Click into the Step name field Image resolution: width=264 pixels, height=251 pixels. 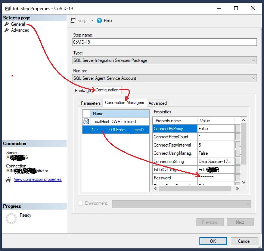(x=164, y=42)
